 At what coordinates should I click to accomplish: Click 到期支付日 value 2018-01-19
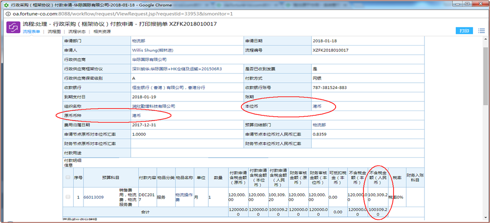tap(144, 97)
